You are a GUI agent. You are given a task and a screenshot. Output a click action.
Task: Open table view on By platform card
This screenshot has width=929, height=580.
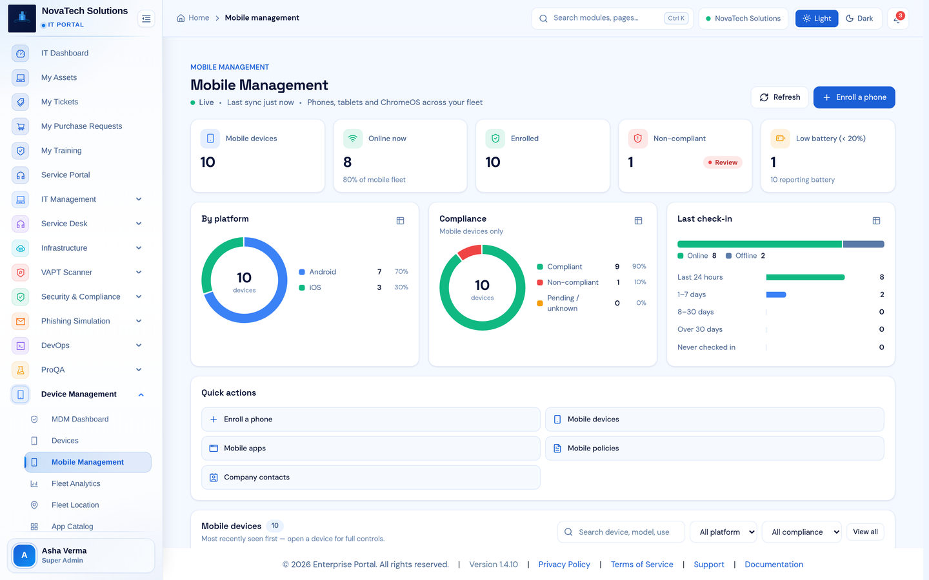(x=400, y=220)
